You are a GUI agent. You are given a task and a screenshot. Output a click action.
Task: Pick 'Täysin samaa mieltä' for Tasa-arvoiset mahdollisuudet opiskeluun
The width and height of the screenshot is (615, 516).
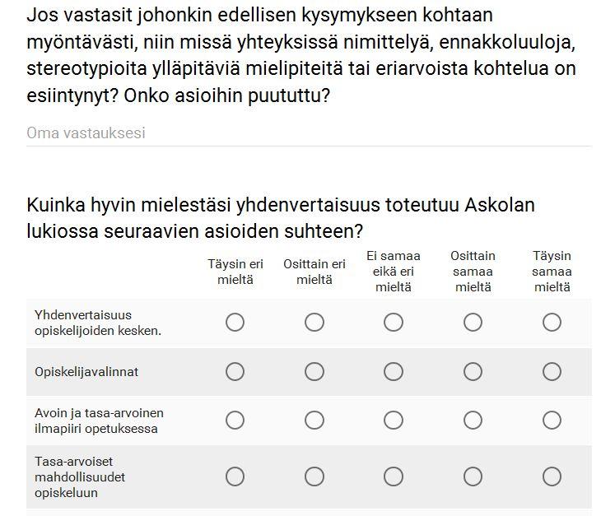pyautogui.click(x=552, y=476)
